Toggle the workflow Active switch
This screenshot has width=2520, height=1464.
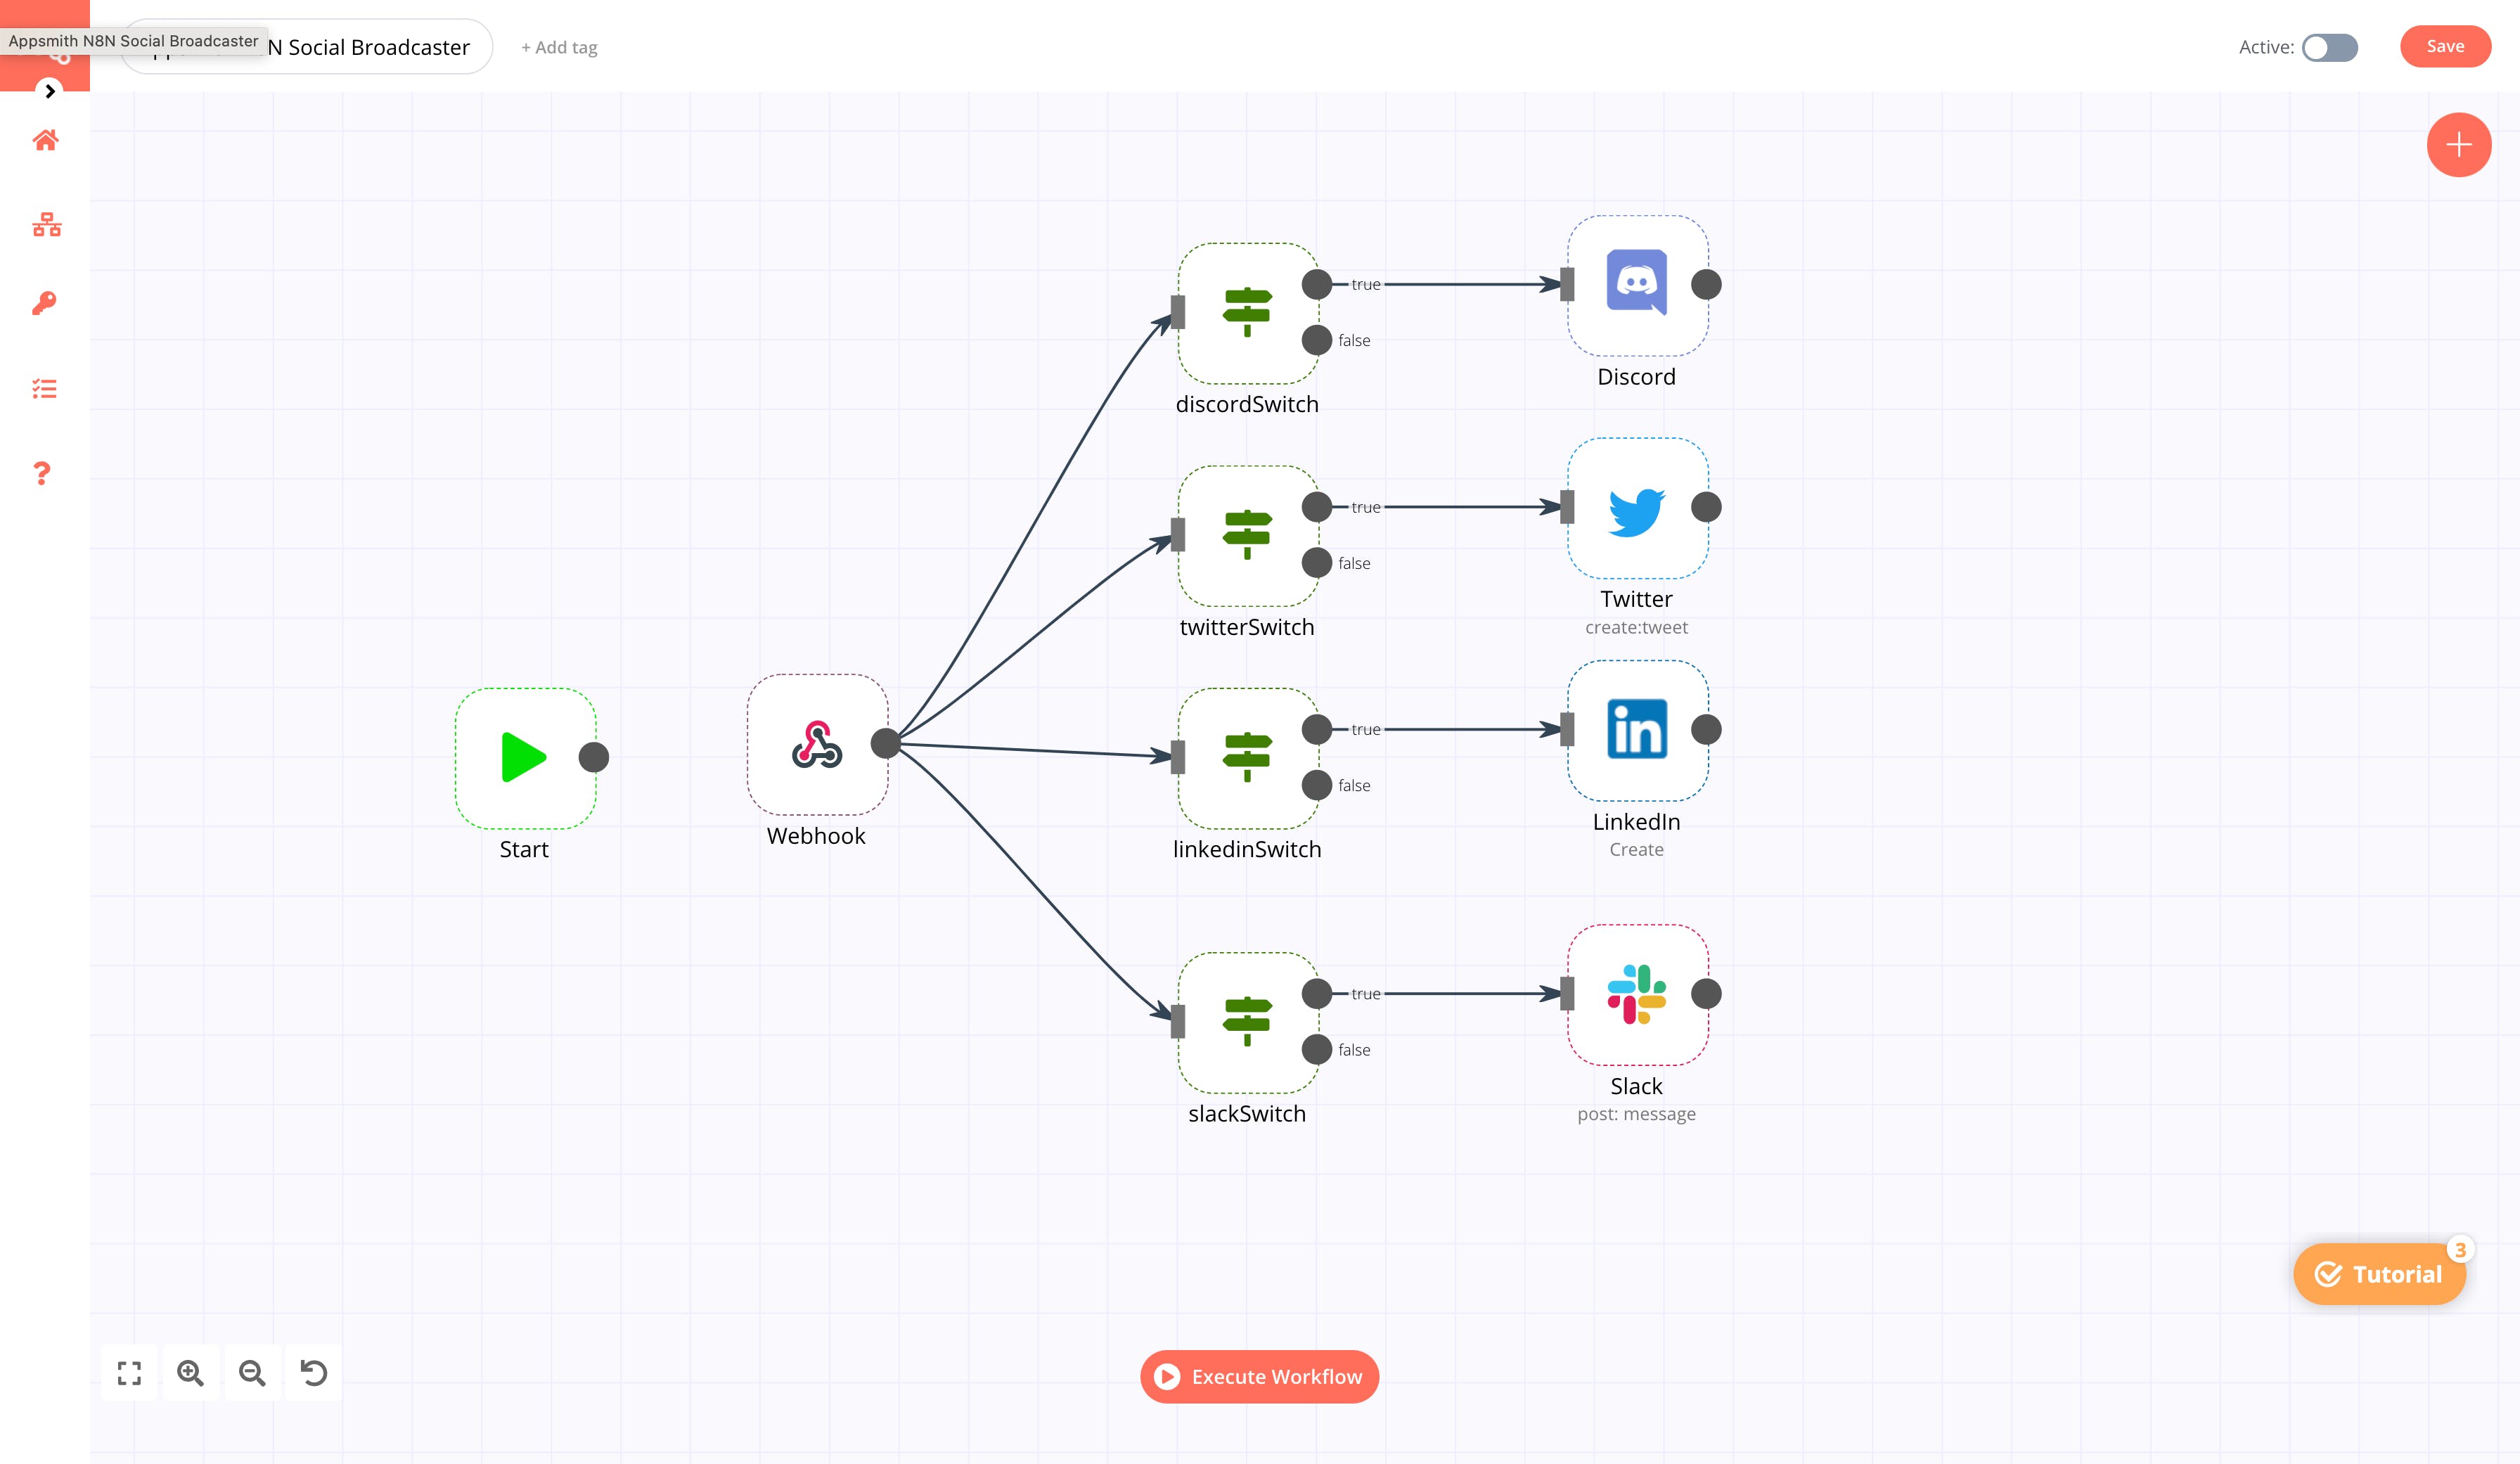pyautogui.click(x=2329, y=47)
